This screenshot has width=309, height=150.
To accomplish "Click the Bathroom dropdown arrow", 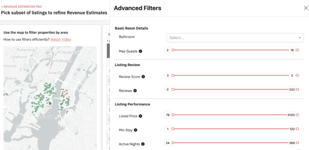I will 300,38.
